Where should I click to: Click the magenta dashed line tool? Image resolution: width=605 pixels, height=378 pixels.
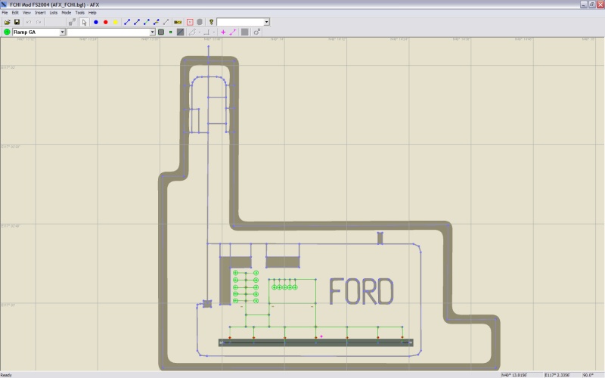(x=233, y=32)
